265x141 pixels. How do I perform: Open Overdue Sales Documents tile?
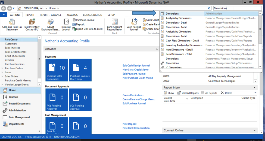click(57, 70)
